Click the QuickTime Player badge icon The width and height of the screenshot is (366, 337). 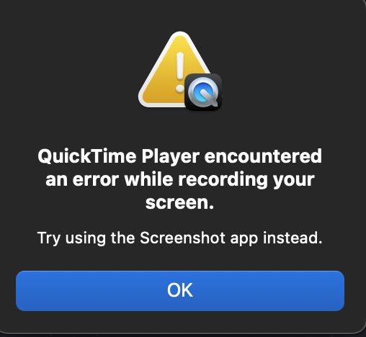[x=203, y=92]
